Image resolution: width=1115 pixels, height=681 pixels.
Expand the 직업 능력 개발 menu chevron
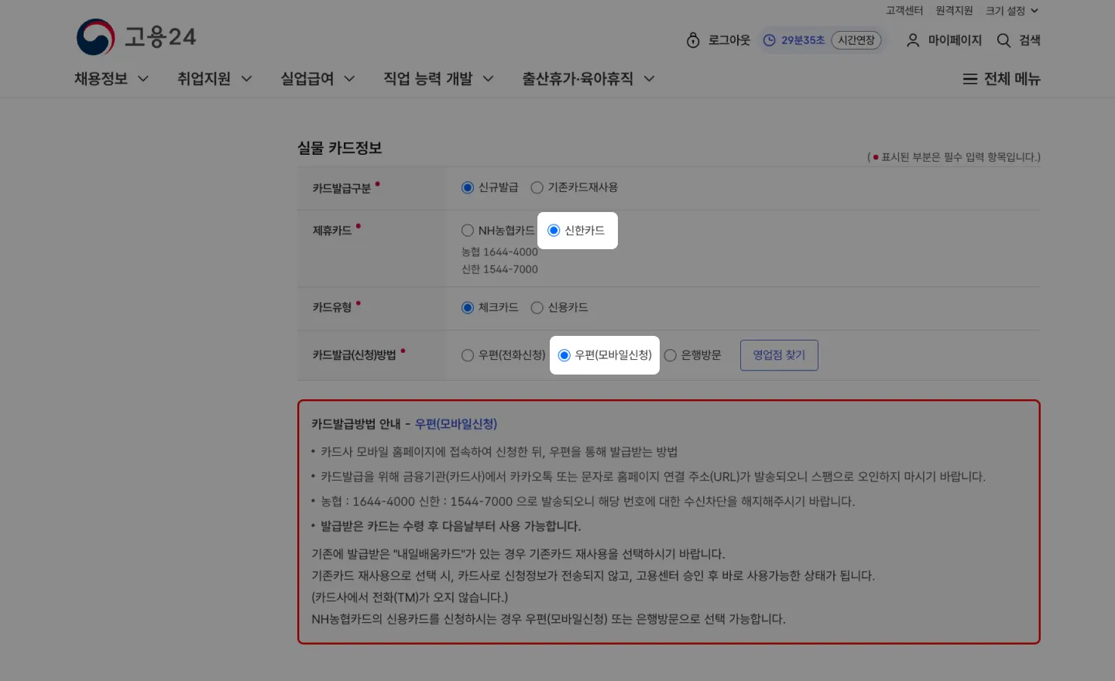[489, 79]
